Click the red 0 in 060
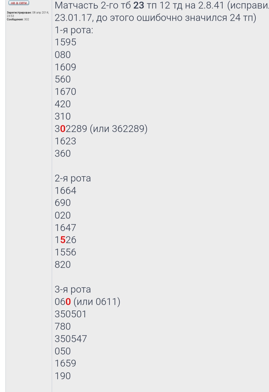This screenshot has width=269, height=392. click(x=68, y=302)
